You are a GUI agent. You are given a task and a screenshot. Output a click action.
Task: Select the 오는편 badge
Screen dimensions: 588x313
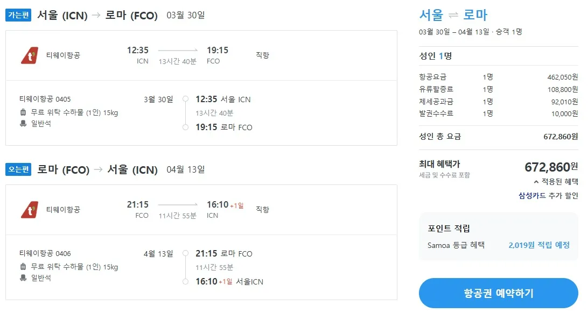click(18, 169)
